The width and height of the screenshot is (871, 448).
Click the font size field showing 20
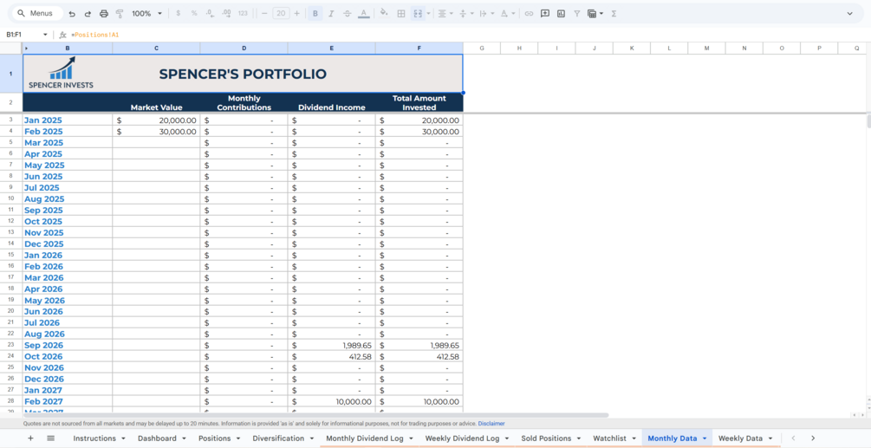(281, 13)
